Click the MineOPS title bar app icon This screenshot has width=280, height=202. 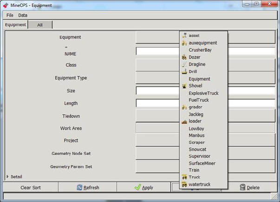click(6, 6)
